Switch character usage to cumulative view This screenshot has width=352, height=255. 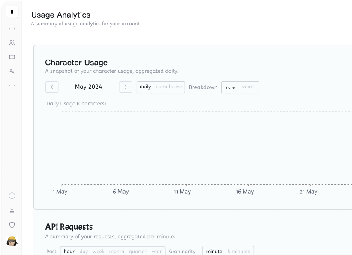pyautogui.click(x=169, y=87)
